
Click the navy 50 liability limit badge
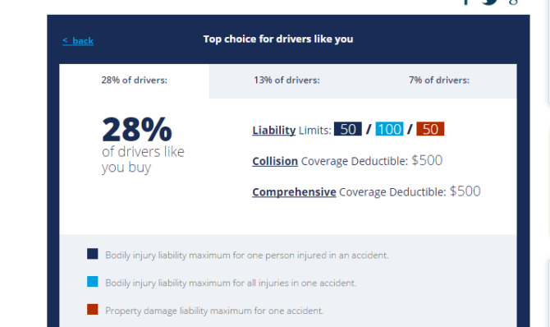(x=347, y=129)
